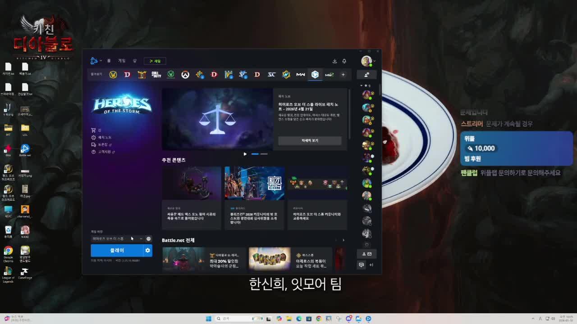This screenshot has height=324, width=577.
Task: Select the Heroes of the Storm icon
Action: [315, 75]
